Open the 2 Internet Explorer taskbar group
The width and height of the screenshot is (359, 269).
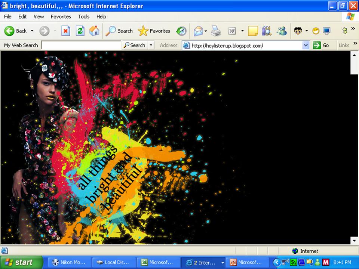(203, 263)
